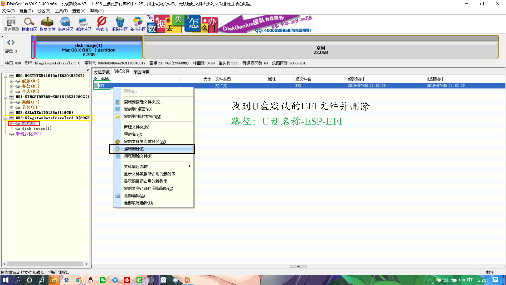Select the 22.0GB 空闲 free space block
The image size is (506, 285).
320,50
